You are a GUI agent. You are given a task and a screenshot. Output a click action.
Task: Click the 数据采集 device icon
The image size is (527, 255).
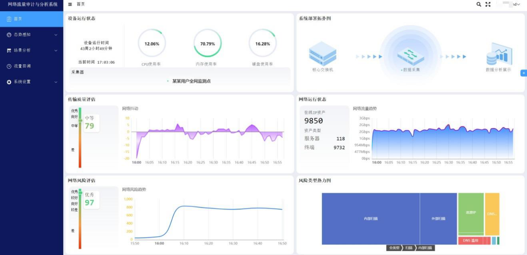[410, 55]
